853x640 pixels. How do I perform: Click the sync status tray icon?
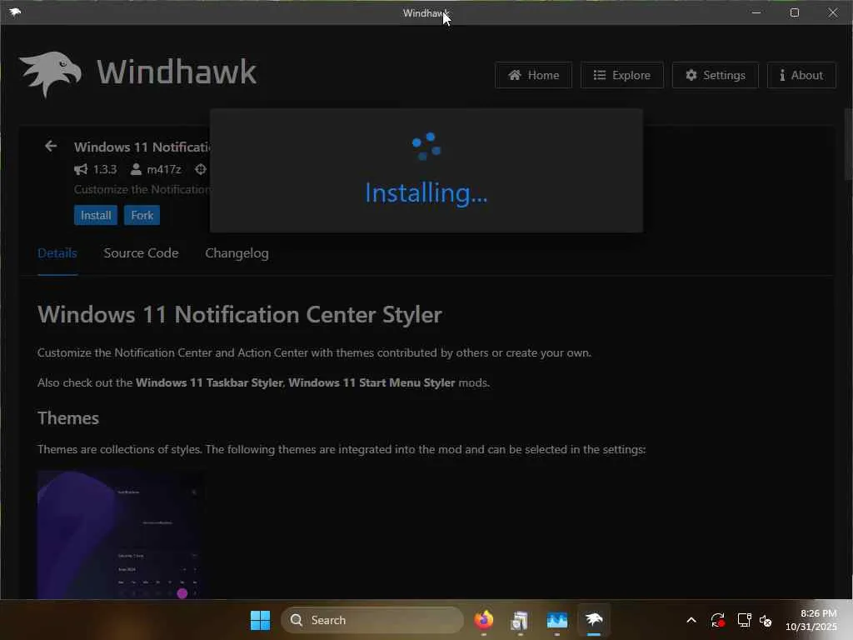click(x=717, y=620)
